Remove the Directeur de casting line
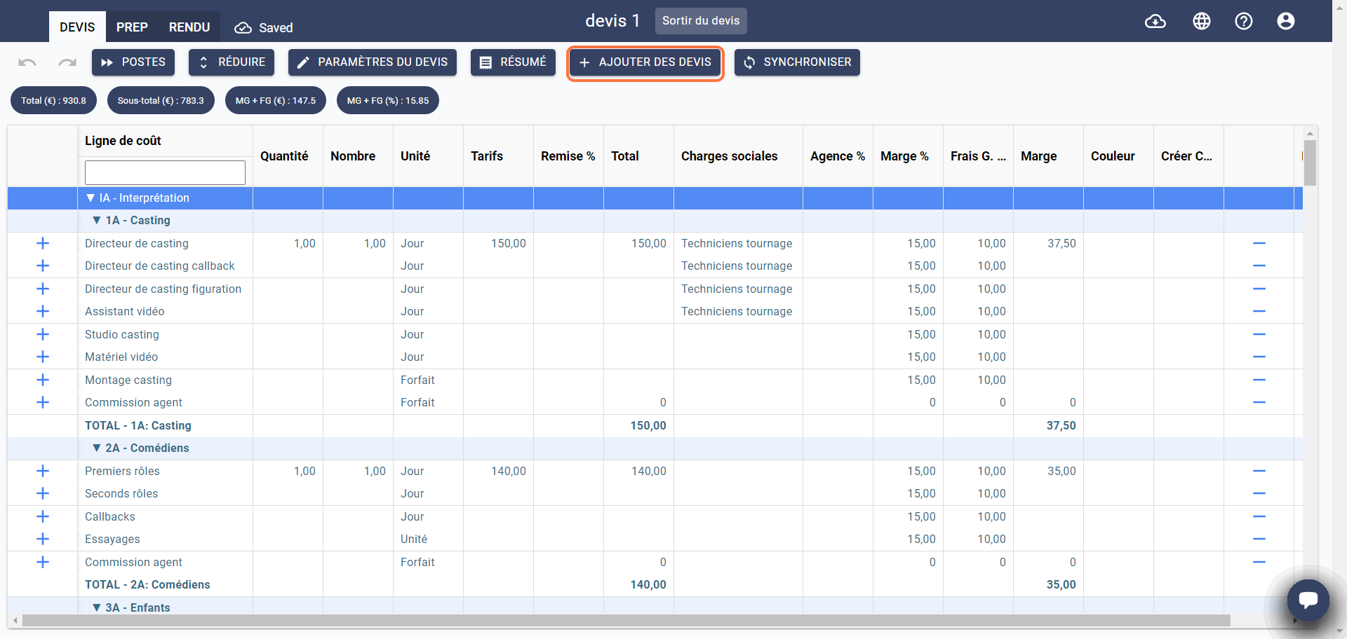Viewport: 1347px width, 639px height. 1259,243
